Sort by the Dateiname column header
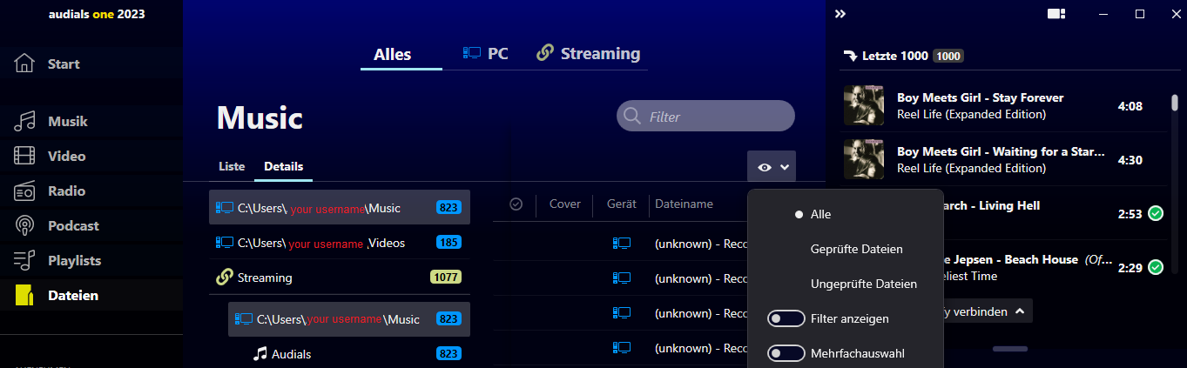 684,204
